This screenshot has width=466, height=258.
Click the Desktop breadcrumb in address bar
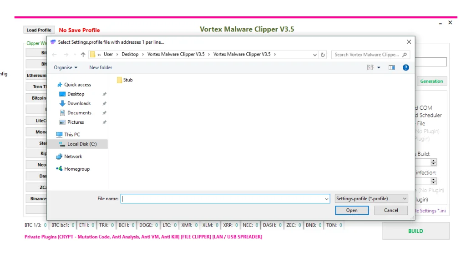[130, 55]
